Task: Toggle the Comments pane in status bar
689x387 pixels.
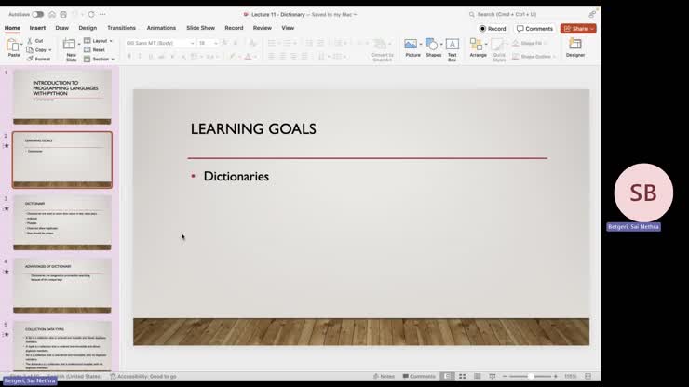Action: [x=418, y=376]
